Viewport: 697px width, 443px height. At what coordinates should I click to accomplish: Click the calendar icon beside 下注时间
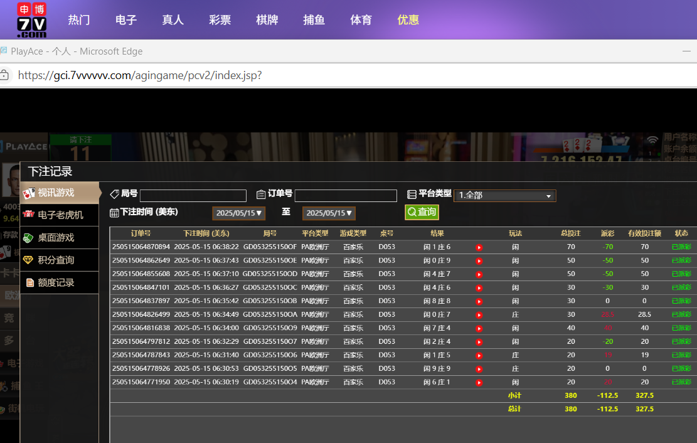pos(114,213)
